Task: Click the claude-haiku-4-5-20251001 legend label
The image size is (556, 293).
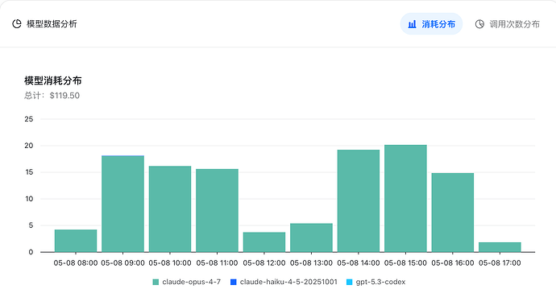Action: 288,282
